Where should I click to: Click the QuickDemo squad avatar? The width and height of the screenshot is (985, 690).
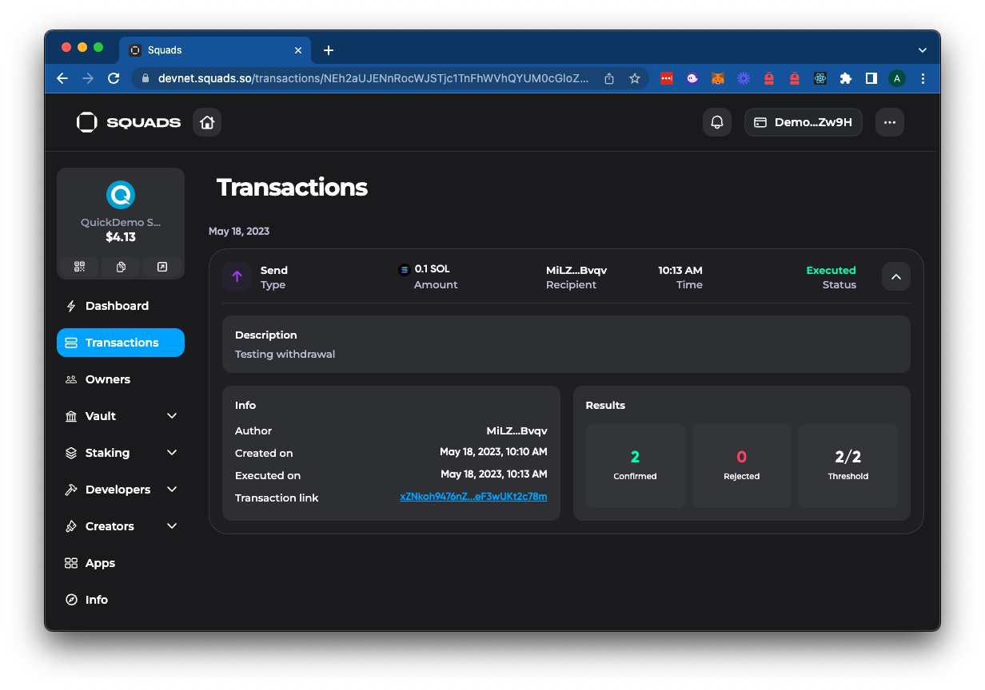coord(121,195)
